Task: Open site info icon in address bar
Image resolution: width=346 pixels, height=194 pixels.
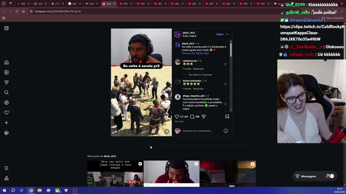Action: 31,11
